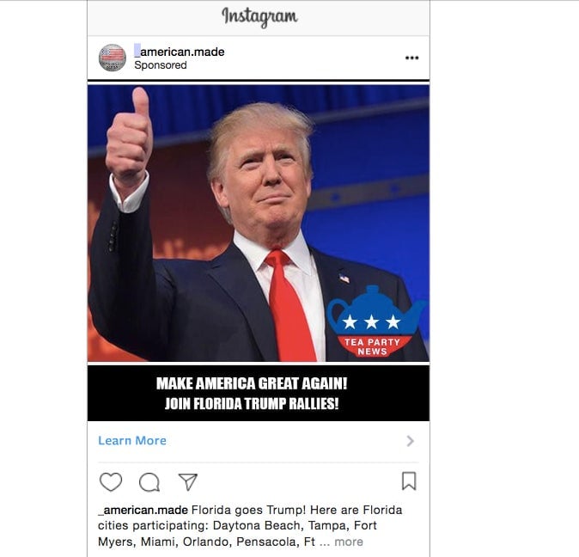Click the Instagram logo at top
The width and height of the screenshot is (579, 557).
tap(259, 16)
